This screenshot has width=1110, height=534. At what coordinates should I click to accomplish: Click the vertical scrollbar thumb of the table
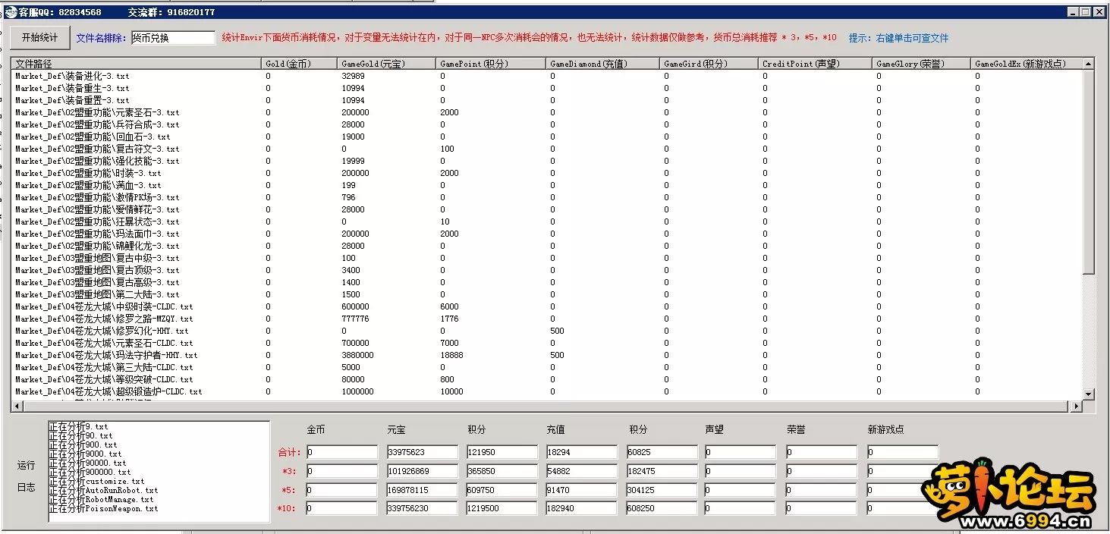[x=1089, y=172]
